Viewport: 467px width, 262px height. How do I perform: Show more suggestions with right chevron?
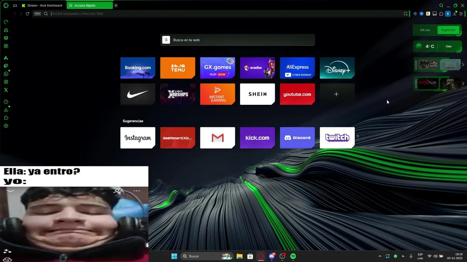[358, 136]
